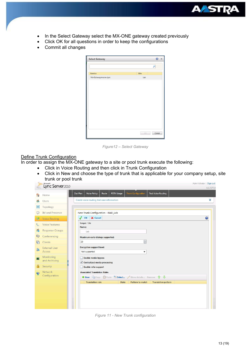Click the Voice Routing icon
This screenshot has width=251, height=355.
(38, 219)
